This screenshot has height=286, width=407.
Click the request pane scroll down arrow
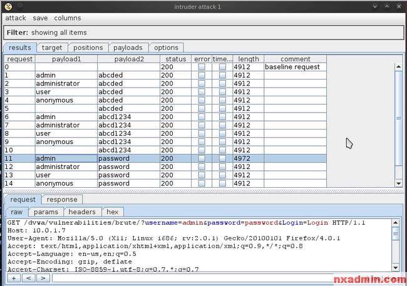tap(396, 268)
